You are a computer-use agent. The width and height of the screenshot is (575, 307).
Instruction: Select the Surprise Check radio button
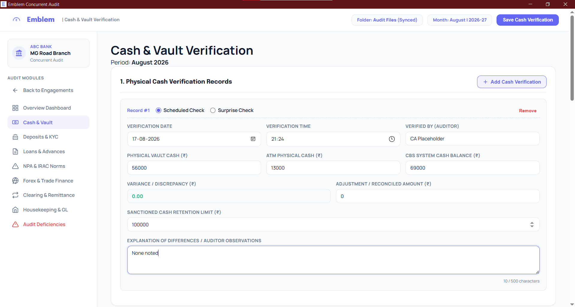click(x=213, y=110)
